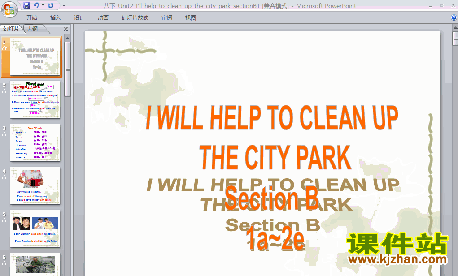The image size is (458, 276).
Task: Open the 动画 ribbon tab
Action: 103,18
